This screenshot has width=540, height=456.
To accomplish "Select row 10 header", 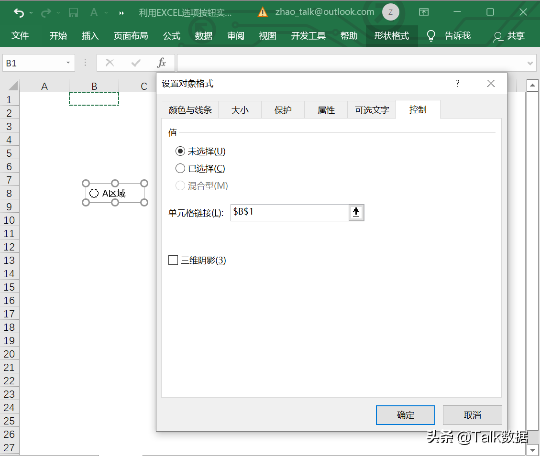I will [x=9, y=220].
